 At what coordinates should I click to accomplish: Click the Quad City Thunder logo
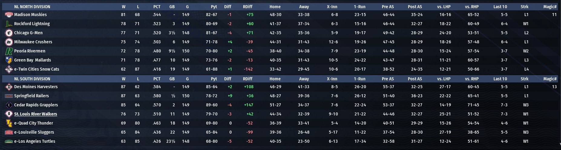coord(9,123)
